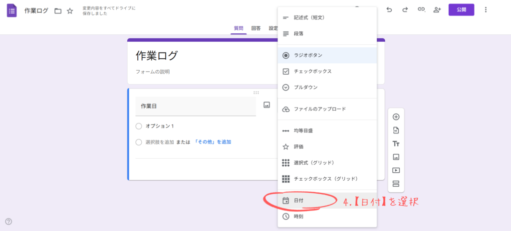Add video from the side toolbar
The width and height of the screenshot is (511, 231).
(x=396, y=170)
